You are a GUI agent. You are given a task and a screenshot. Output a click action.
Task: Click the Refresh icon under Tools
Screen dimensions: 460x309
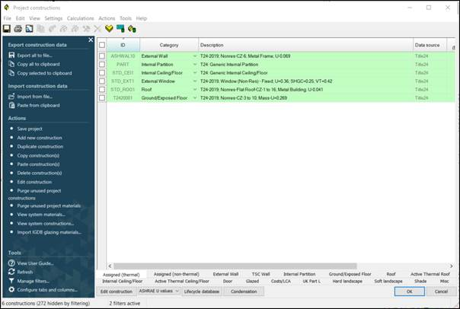pyautogui.click(x=11, y=272)
